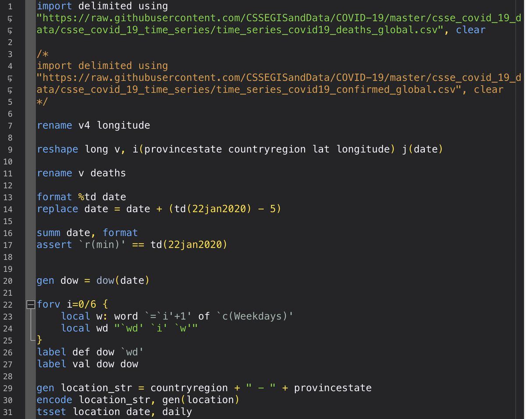Screen dimensions: 526x419
Task: Click the 'longitude' text on line 7
Action: (x=123, y=126)
